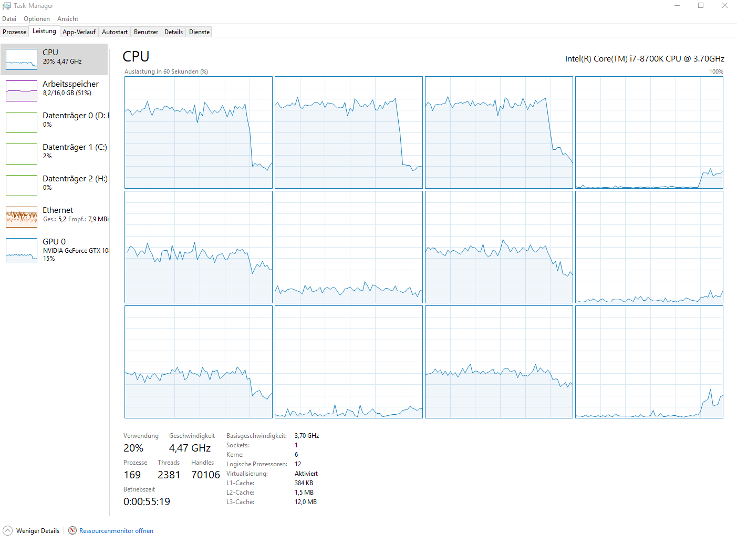This screenshot has width=737, height=543.
Task: Click the Task-Manager title bar icon
Action: point(7,6)
